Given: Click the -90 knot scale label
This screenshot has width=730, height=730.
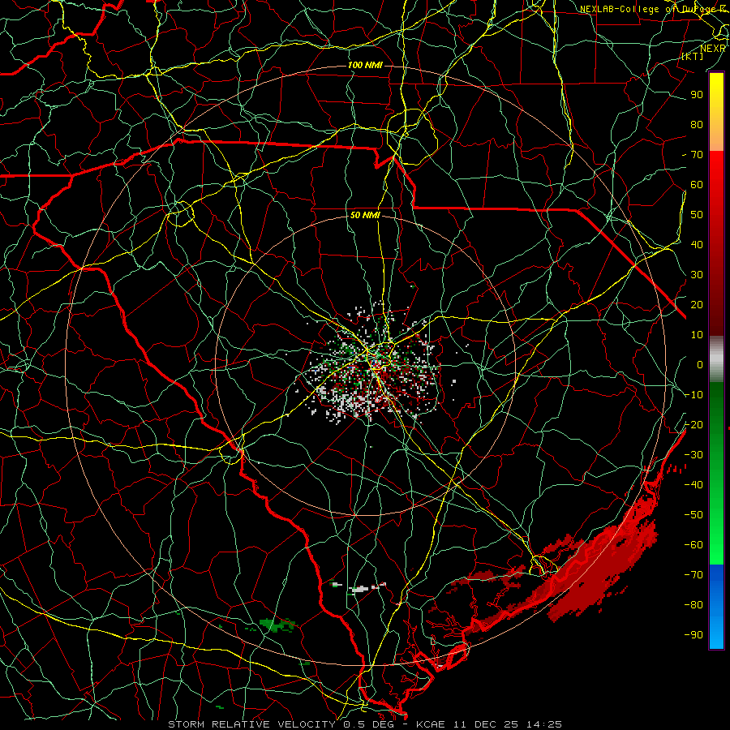Looking at the screenshot, I should [x=693, y=635].
